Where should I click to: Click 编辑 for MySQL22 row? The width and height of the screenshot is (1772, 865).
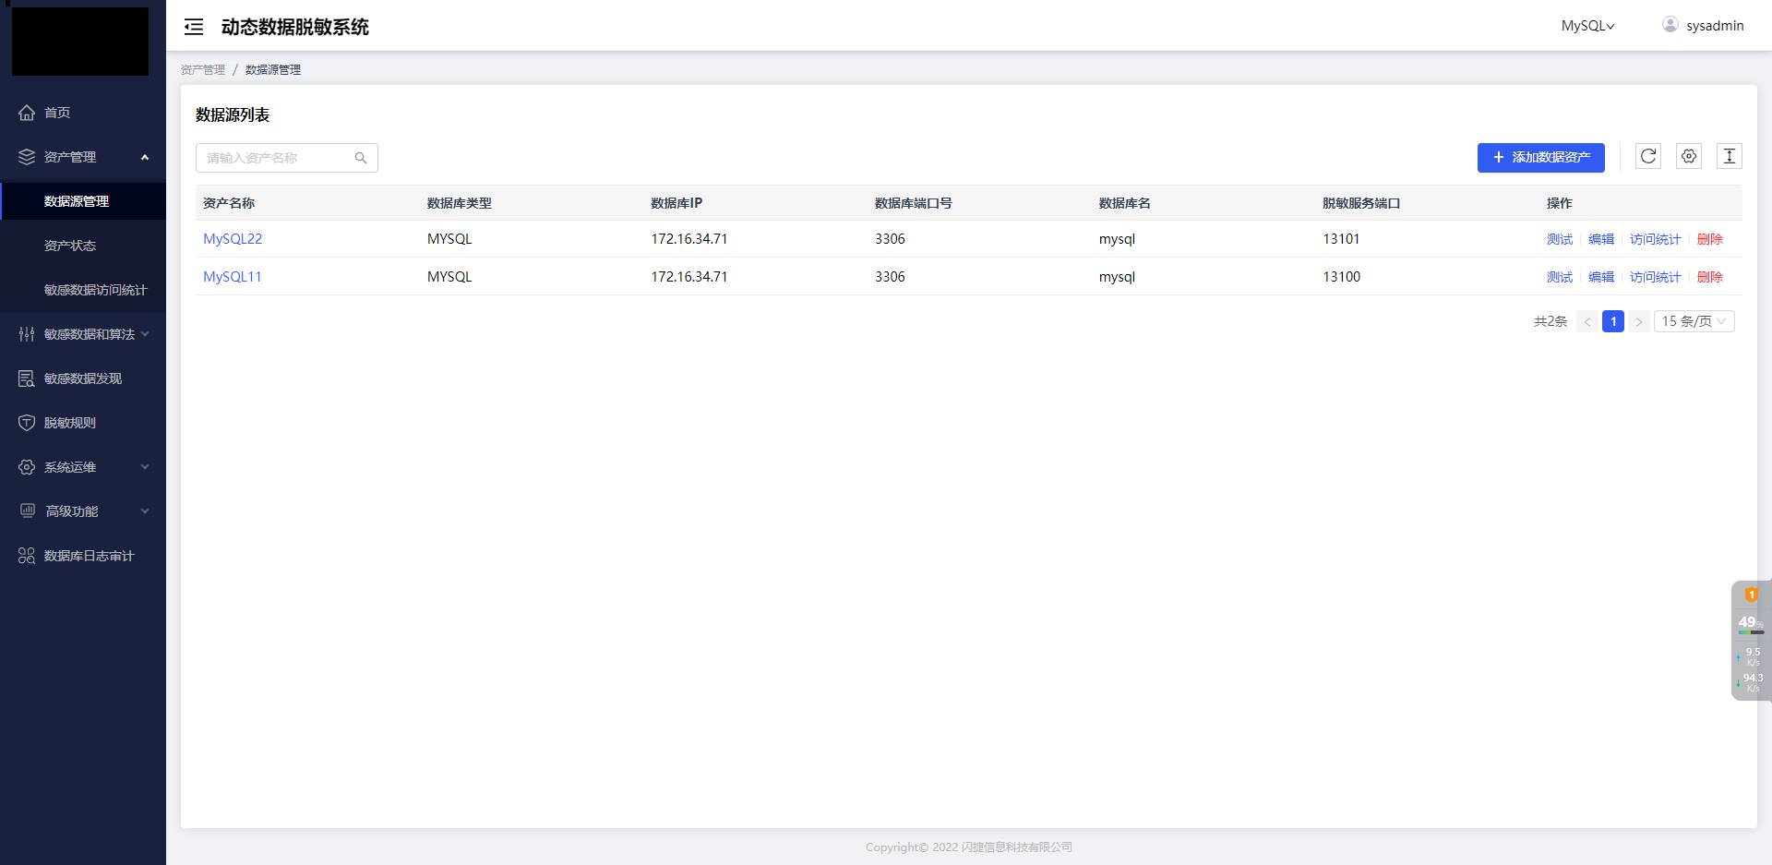(x=1601, y=239)
